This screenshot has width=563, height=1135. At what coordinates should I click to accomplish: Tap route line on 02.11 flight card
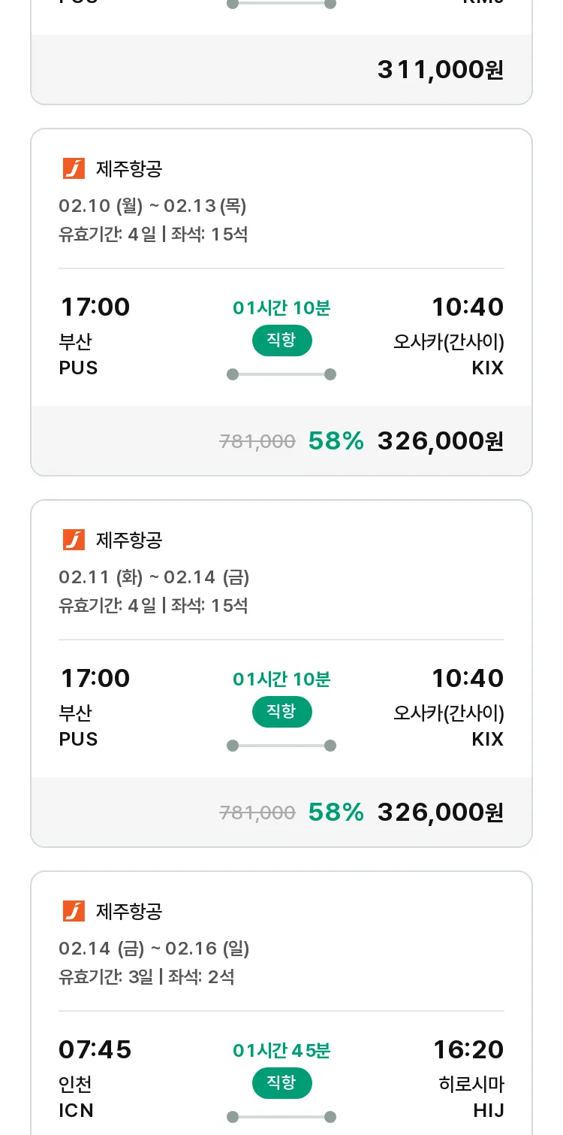coord(281,746)
